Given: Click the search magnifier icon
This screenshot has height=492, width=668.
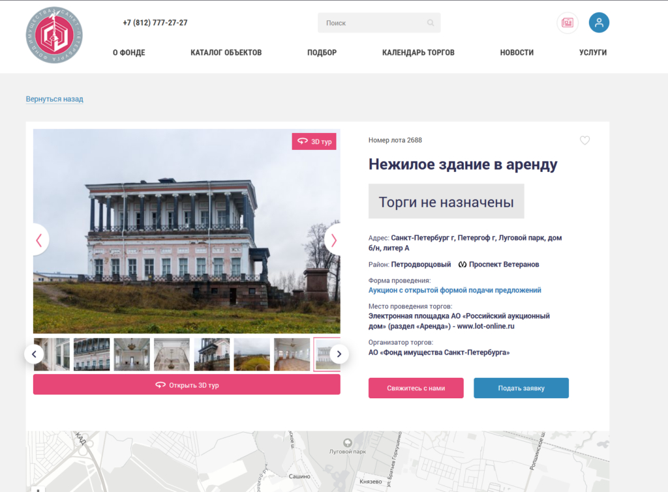Looking at the screenshot, I should [x=431, y=23].
